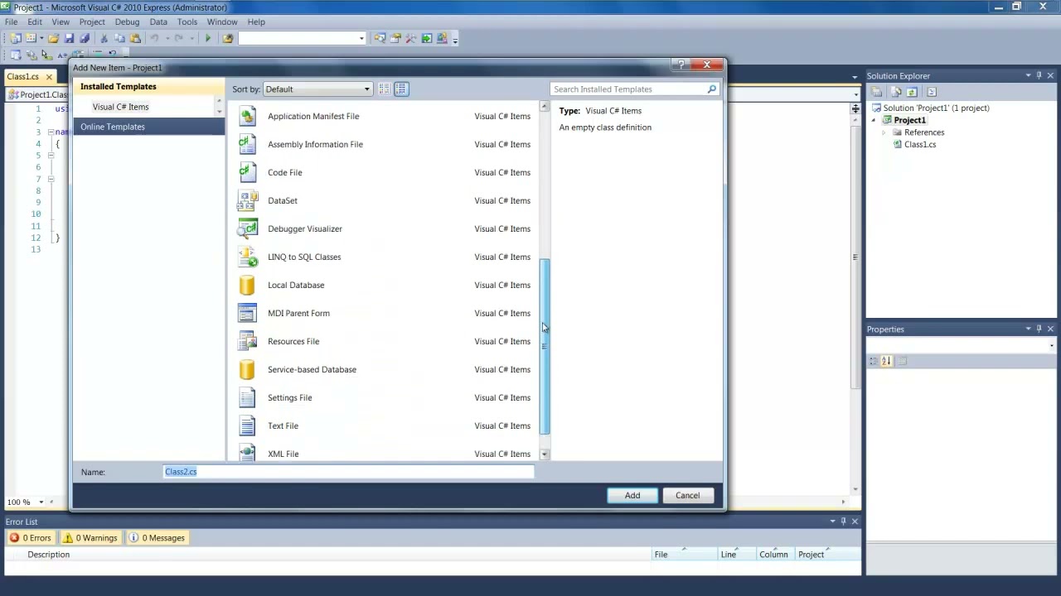Open Properties panel window position menu arrow

click(x=1028, y=329)
